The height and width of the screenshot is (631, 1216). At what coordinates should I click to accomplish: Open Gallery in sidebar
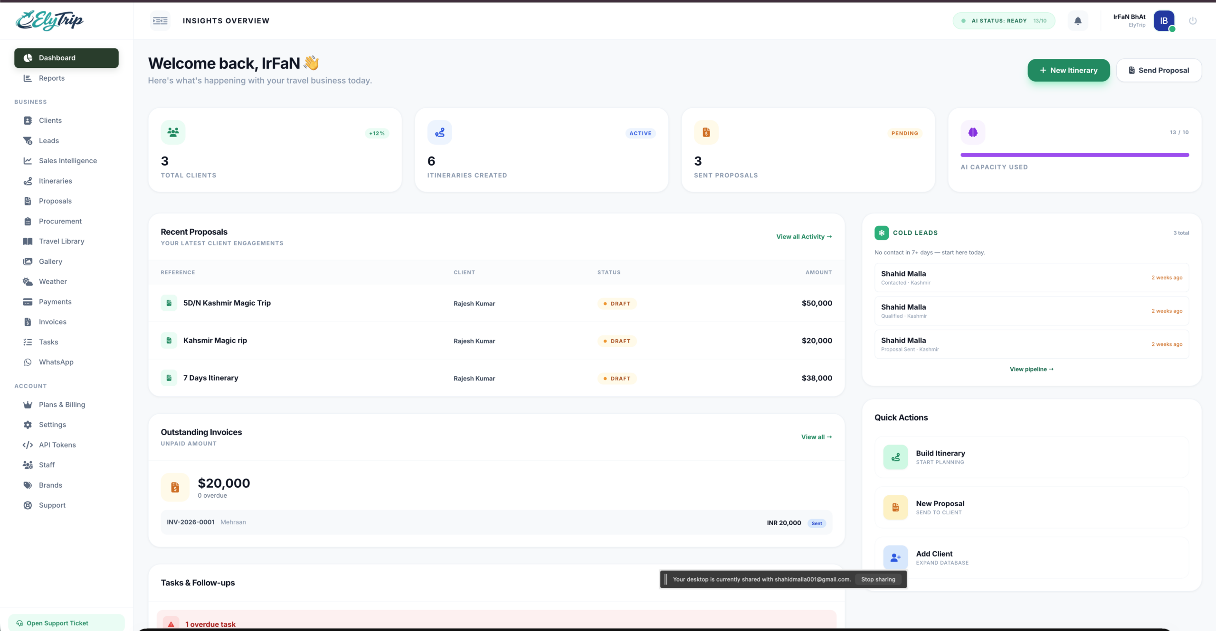(66, 261)
